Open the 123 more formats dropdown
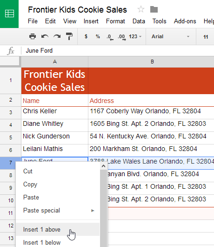Viewport: 214px width, 247px height. (135, 36)
